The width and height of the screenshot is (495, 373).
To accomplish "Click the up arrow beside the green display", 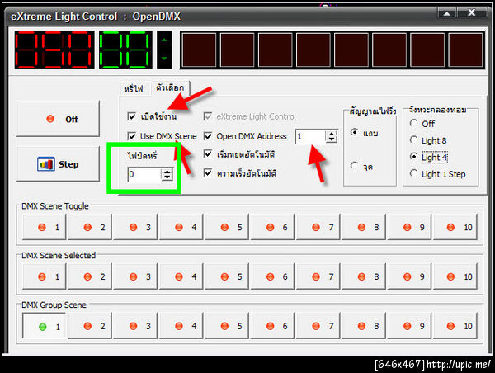I will (164, 40).
